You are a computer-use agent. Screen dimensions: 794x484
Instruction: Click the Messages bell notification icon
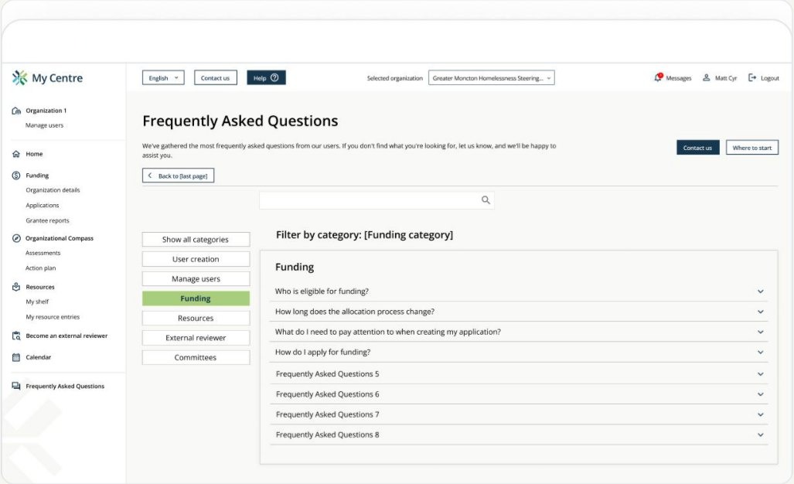(658, 77)
